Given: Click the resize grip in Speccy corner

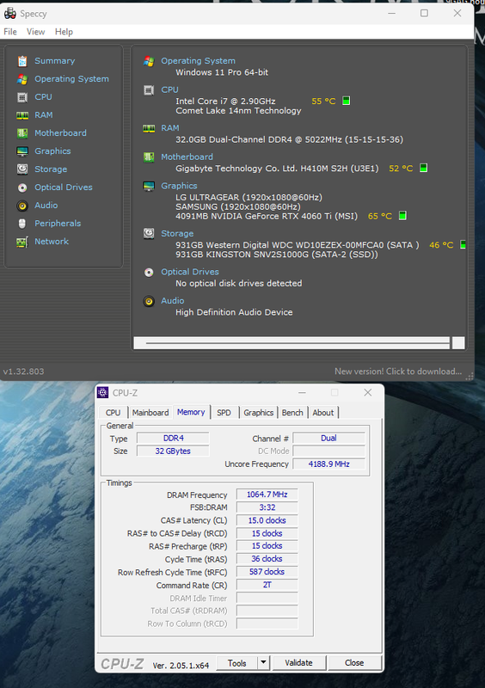Looking at the screenshot, I should click(470, 376).
